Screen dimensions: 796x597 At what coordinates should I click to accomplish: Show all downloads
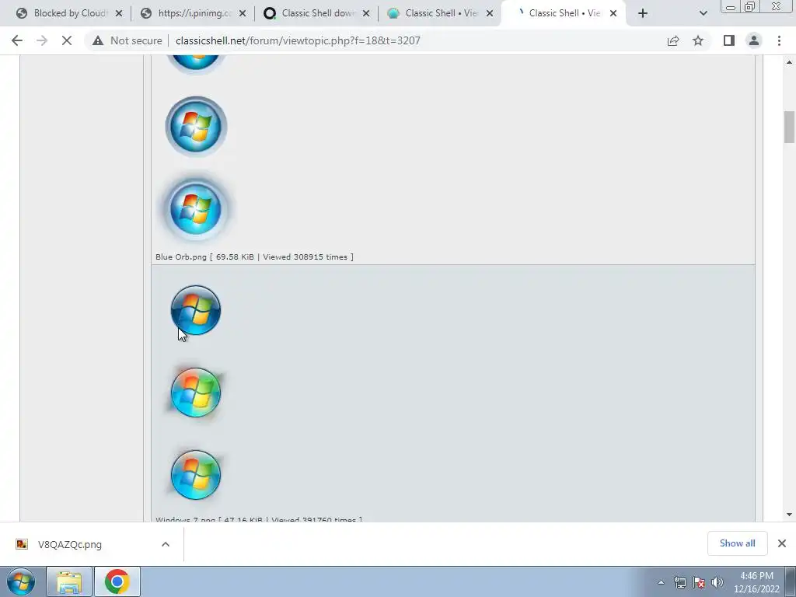[x=737, y=543]
